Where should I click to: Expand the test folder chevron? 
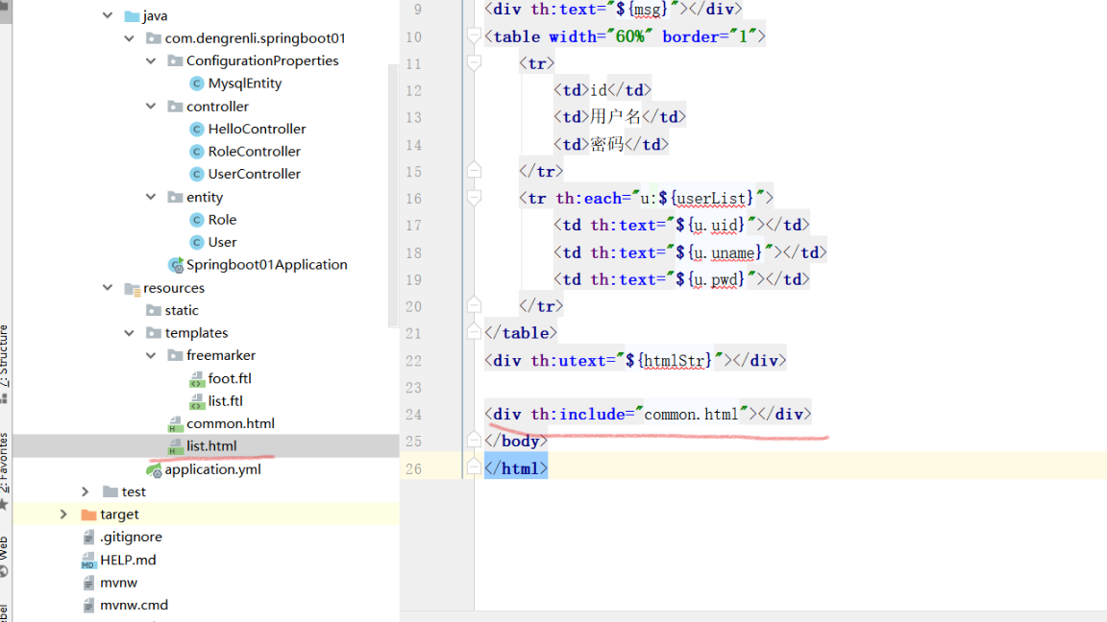[86, 491]
